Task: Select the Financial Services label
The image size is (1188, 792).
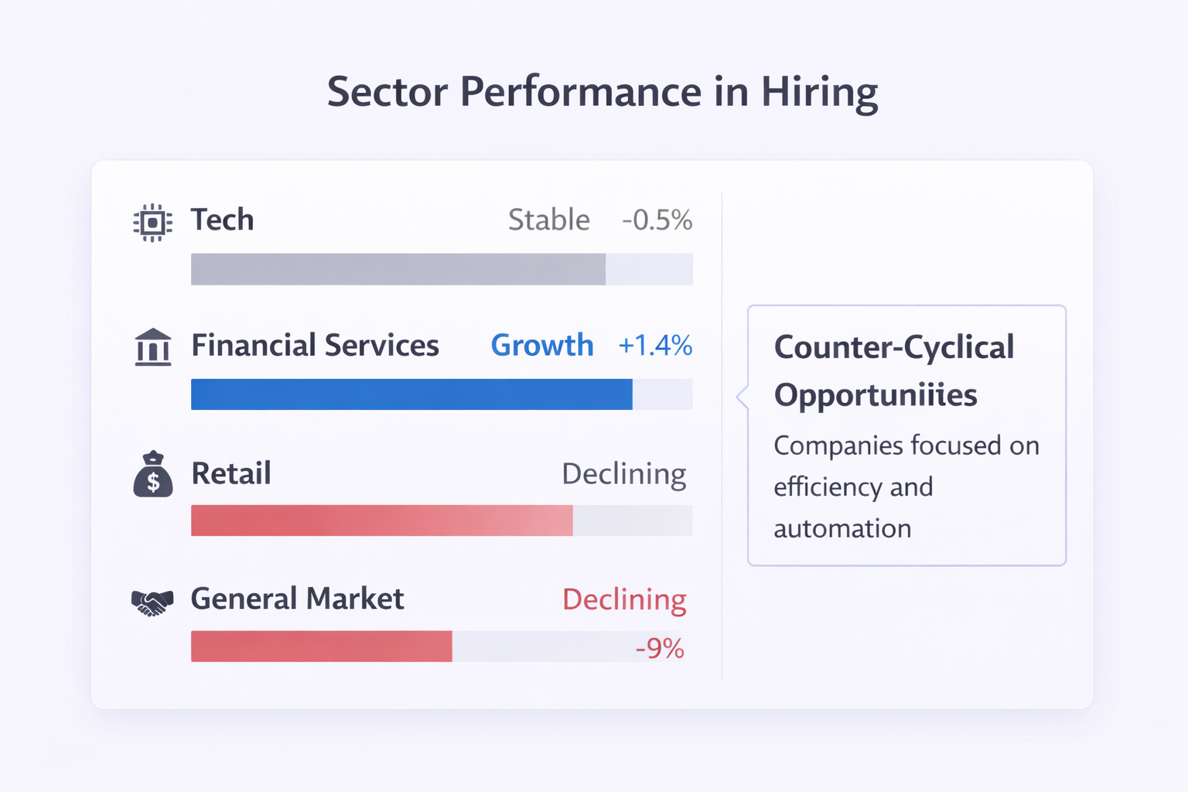Action: (315, 345)
